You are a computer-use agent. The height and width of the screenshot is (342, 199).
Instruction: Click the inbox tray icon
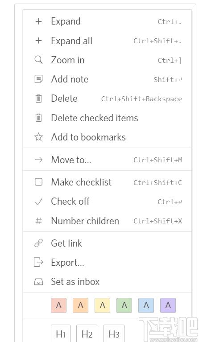point(38,282)
